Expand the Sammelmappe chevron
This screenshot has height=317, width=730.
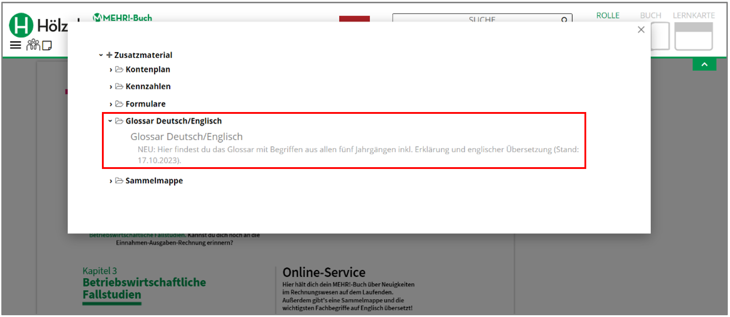tap(111, 181)
